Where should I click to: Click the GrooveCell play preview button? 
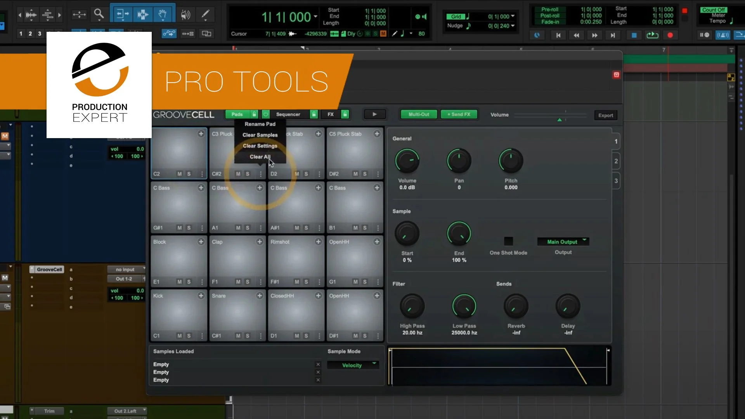(x=375, y=114)
